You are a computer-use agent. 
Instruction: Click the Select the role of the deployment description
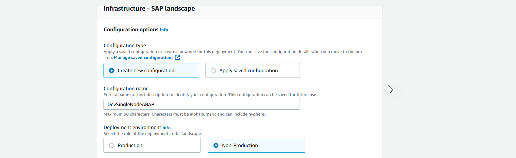pyautogui.click(x=153, y=134)
